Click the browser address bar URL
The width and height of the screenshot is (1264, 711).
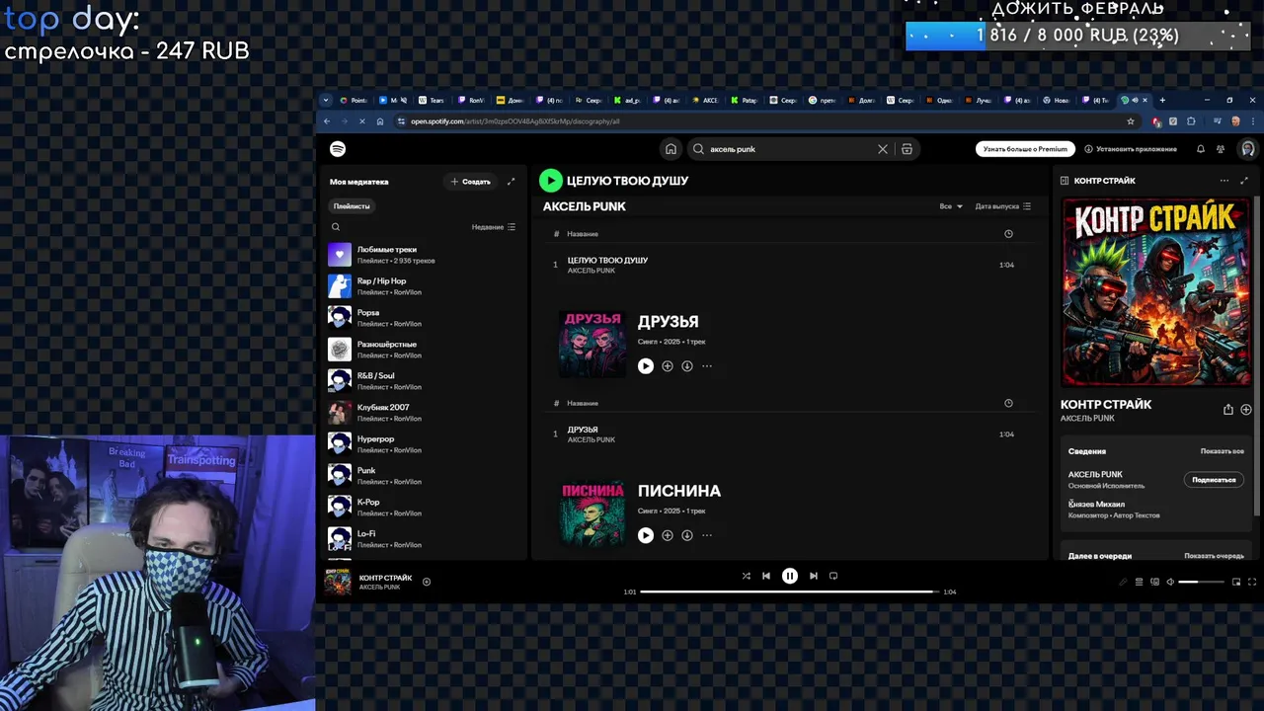pos(515,121)
